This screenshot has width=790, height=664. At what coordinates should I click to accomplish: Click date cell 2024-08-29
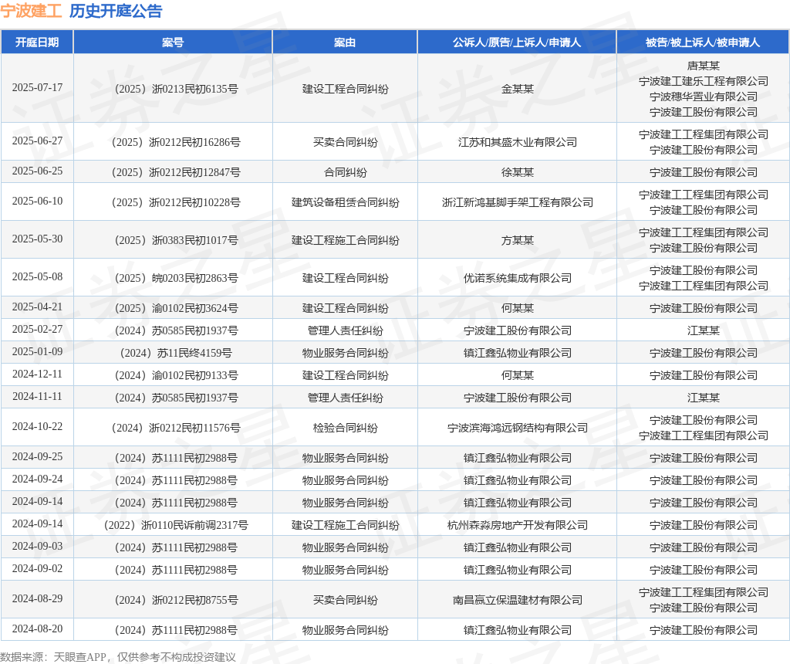(37, 599)
